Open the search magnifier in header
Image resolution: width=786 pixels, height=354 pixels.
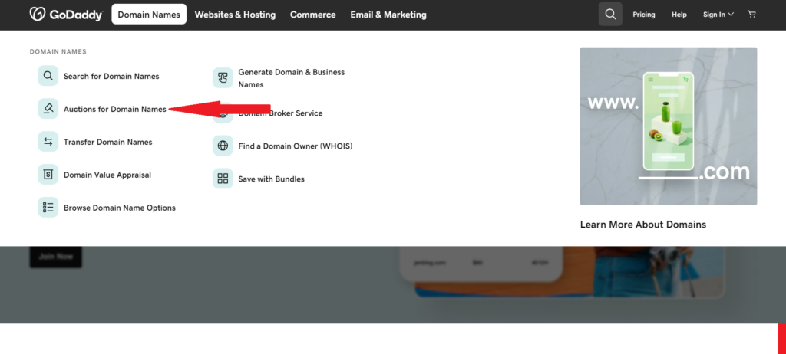click(x=610, y=14)
